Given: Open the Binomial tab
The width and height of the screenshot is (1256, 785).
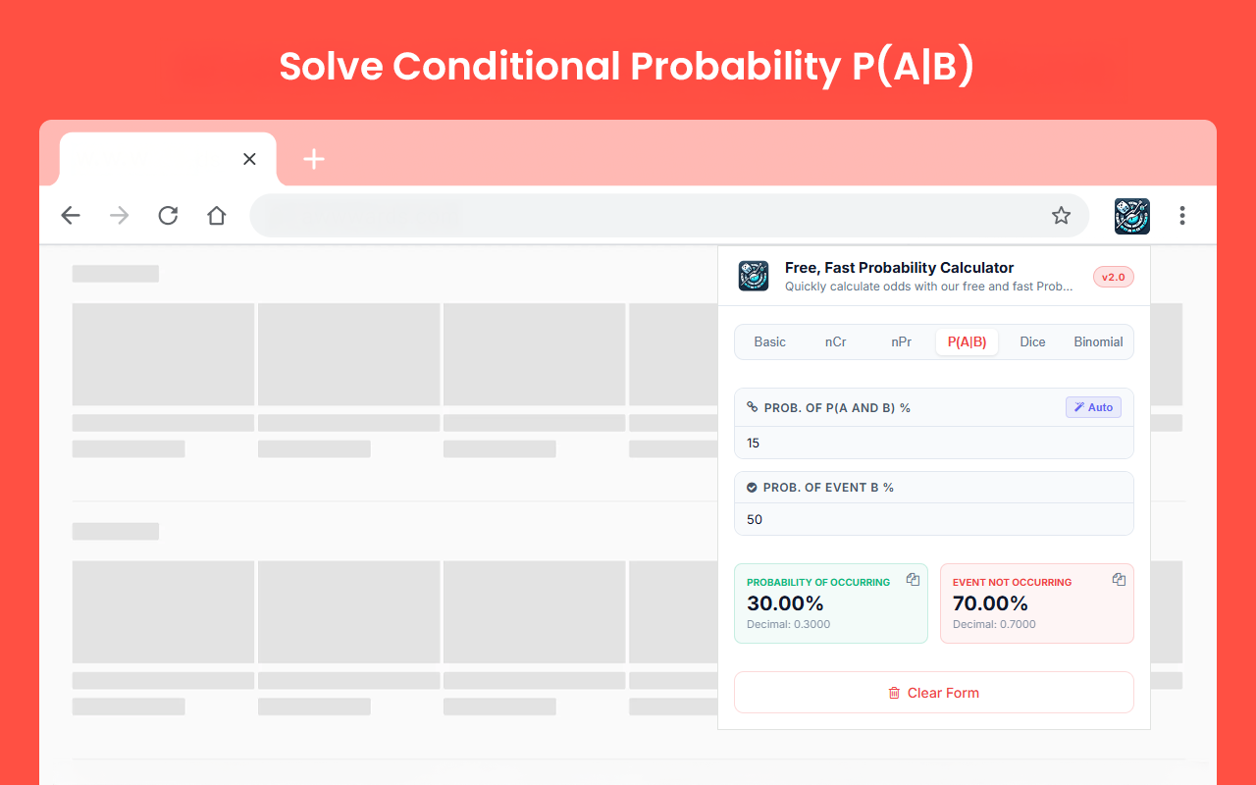Looking at the screenshot, I should [x=1099, y=341].
